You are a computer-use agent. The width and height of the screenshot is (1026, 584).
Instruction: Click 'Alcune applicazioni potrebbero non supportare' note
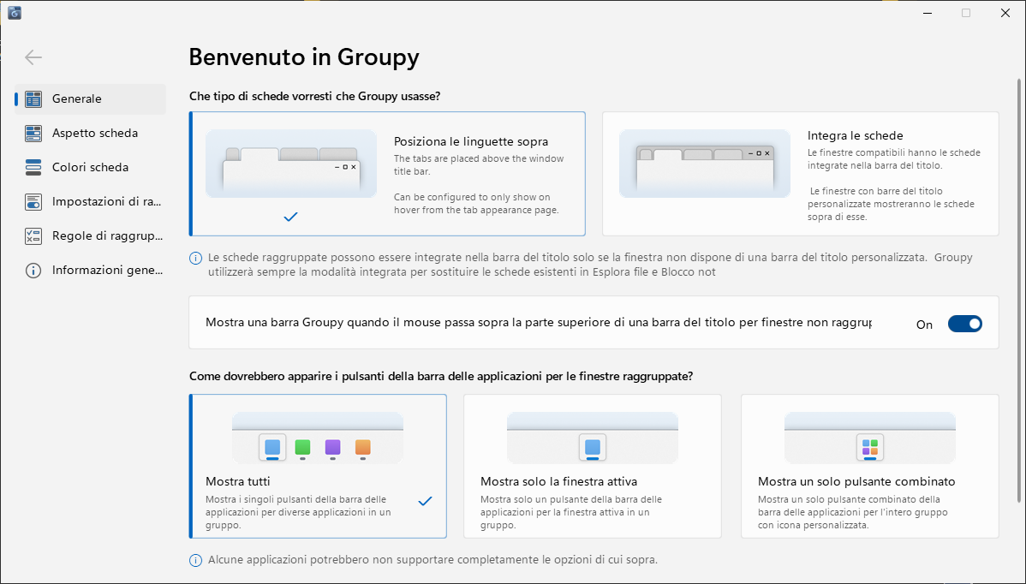[432, 560]
